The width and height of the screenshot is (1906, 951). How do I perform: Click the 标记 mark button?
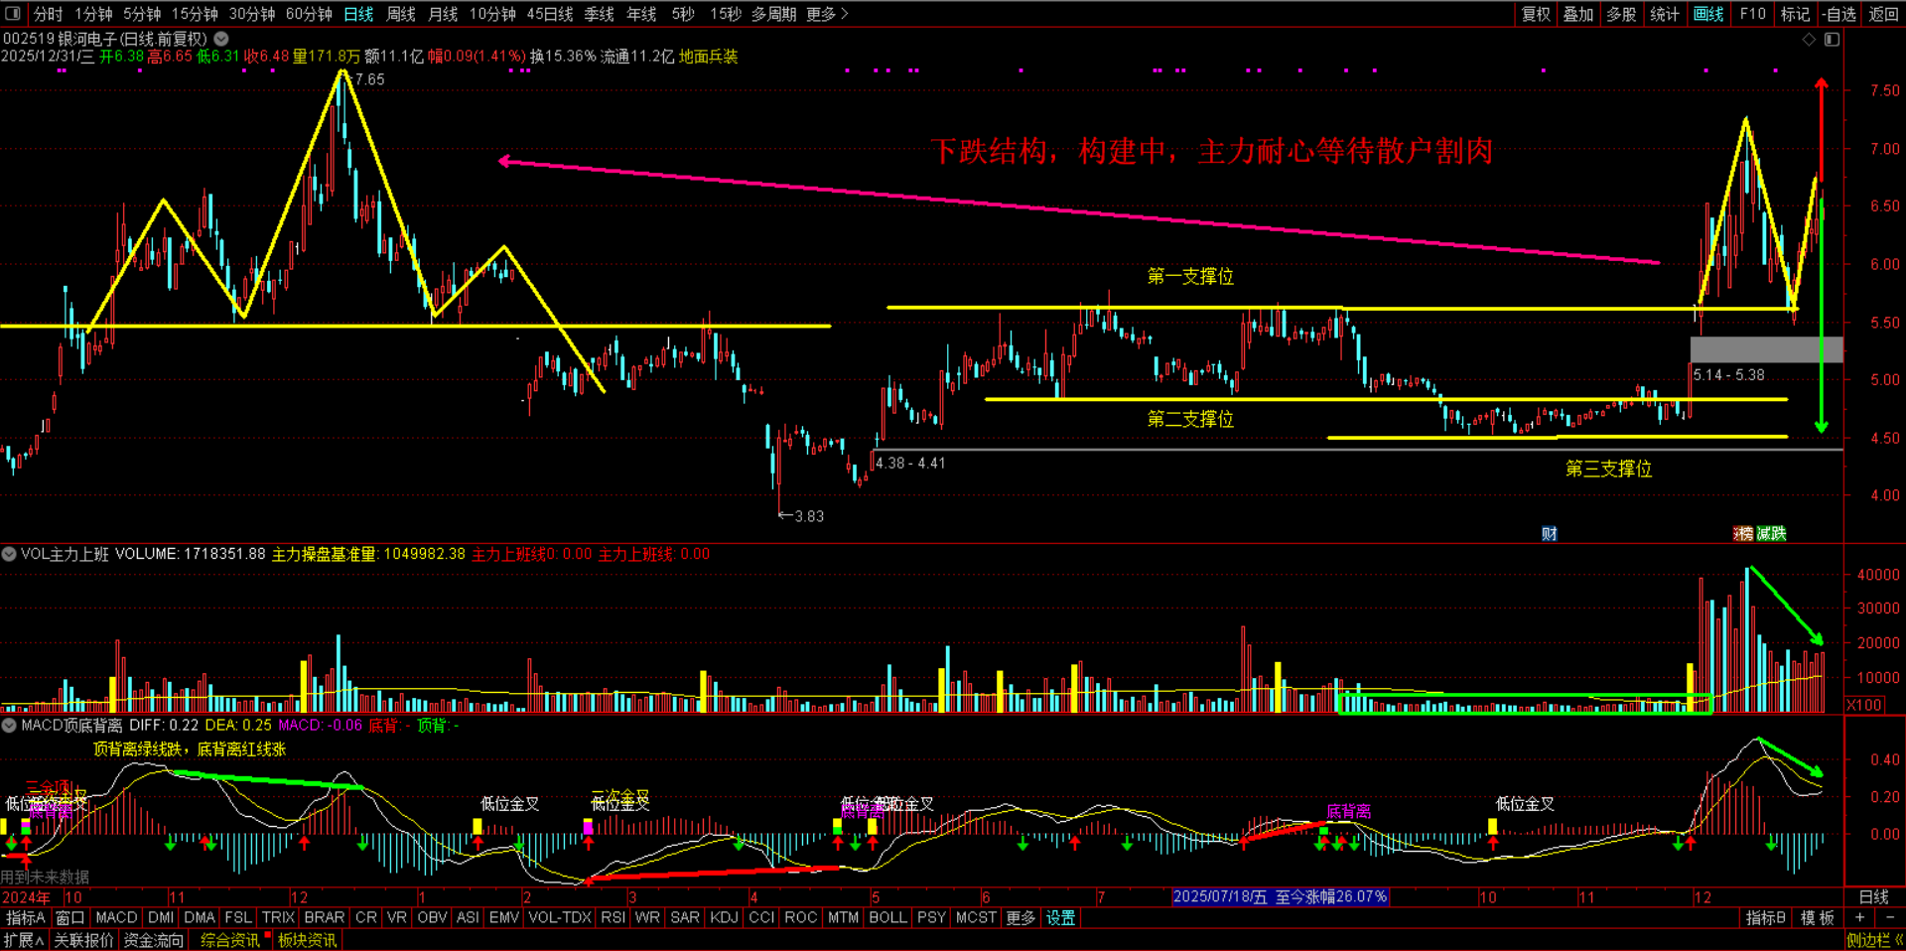[1795, 14]
